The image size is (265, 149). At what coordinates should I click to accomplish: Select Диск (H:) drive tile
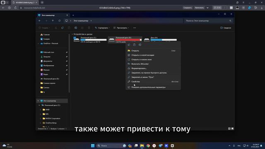point(160,40)
